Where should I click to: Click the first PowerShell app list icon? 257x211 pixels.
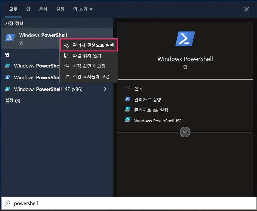pyautogui.click(x=8, y=66)
